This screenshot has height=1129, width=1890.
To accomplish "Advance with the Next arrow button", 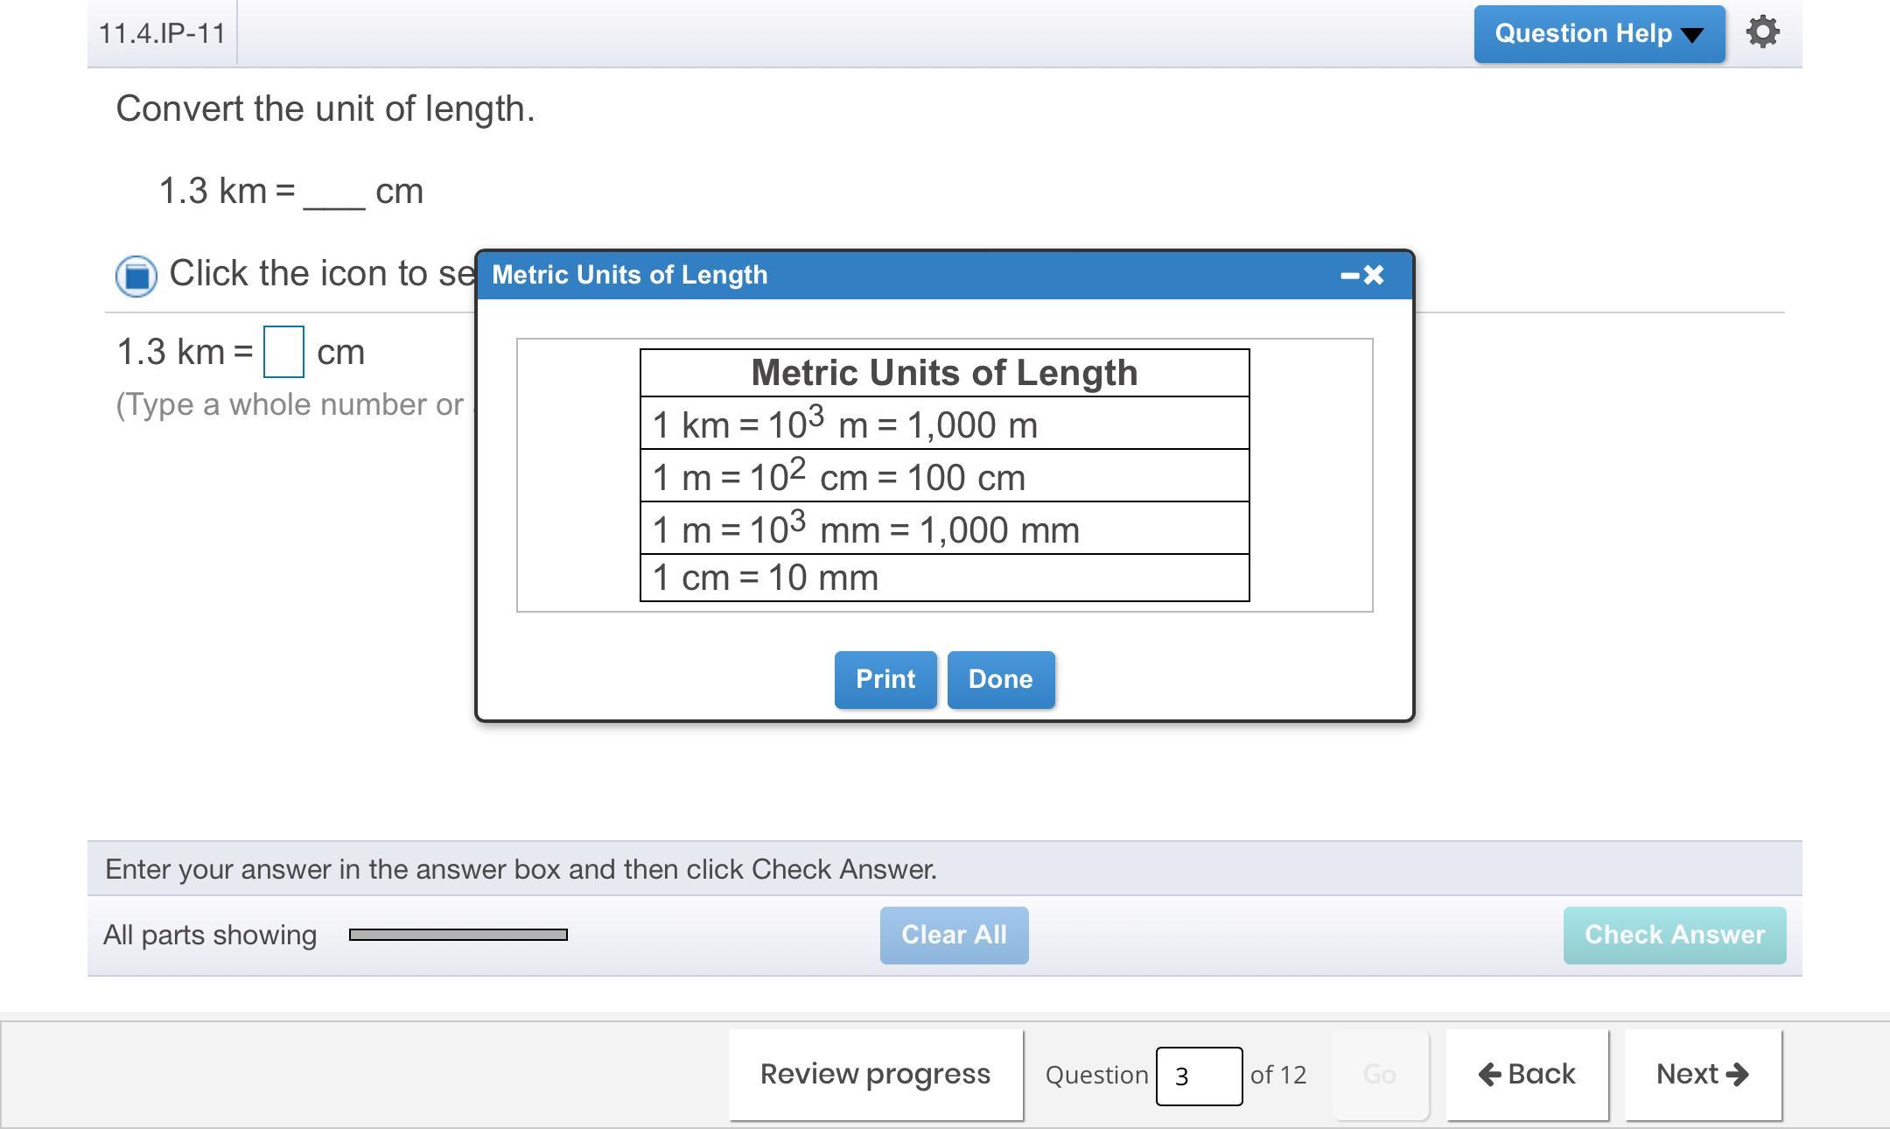I will tap(1702, 1074).
